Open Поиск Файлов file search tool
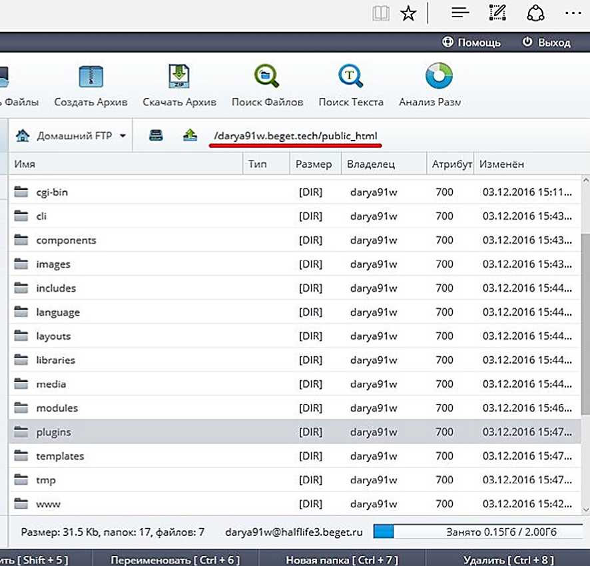 (267, 77)
